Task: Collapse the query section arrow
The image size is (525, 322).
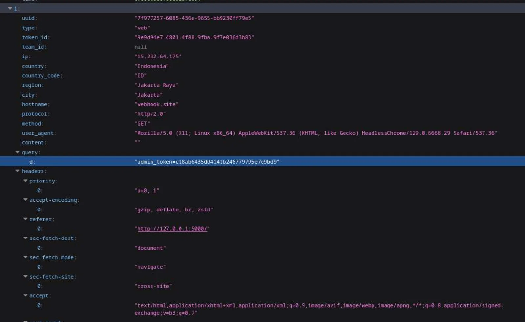Action: [x=17, y=152]
